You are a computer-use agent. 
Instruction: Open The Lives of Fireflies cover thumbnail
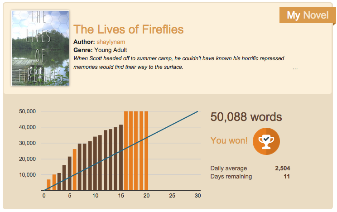tap(40, 48)
